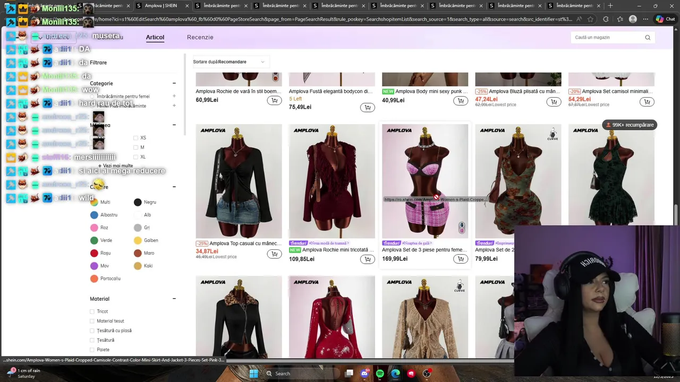Open the Copilot Chat button in Edge

665,19
